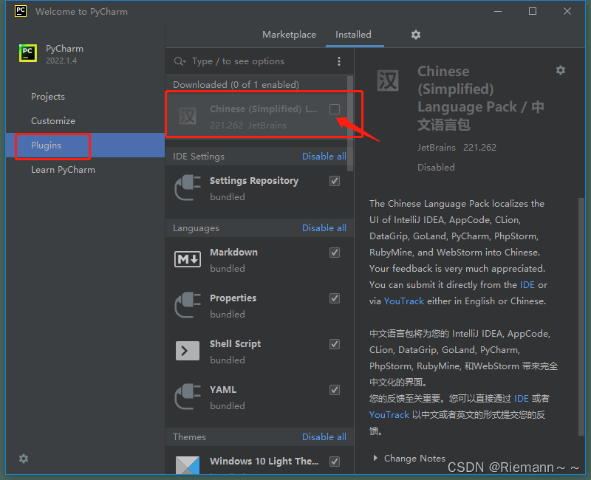591x480 pixels.
Task: Open the YouTrack link in the Chinese description
Action: pyautogui.click(x=389, y=415)
